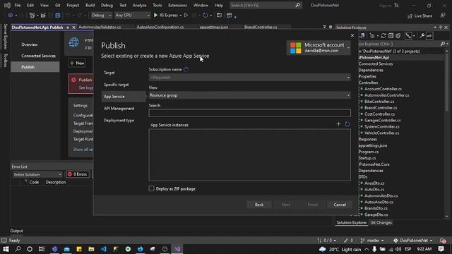Image resolution: width=452 pixels, height=254 pixels.
Task: Click the Task View taskbar icon
Action: click(42, 249)
